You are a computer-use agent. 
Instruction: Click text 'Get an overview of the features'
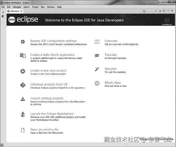tap(121, 44)
